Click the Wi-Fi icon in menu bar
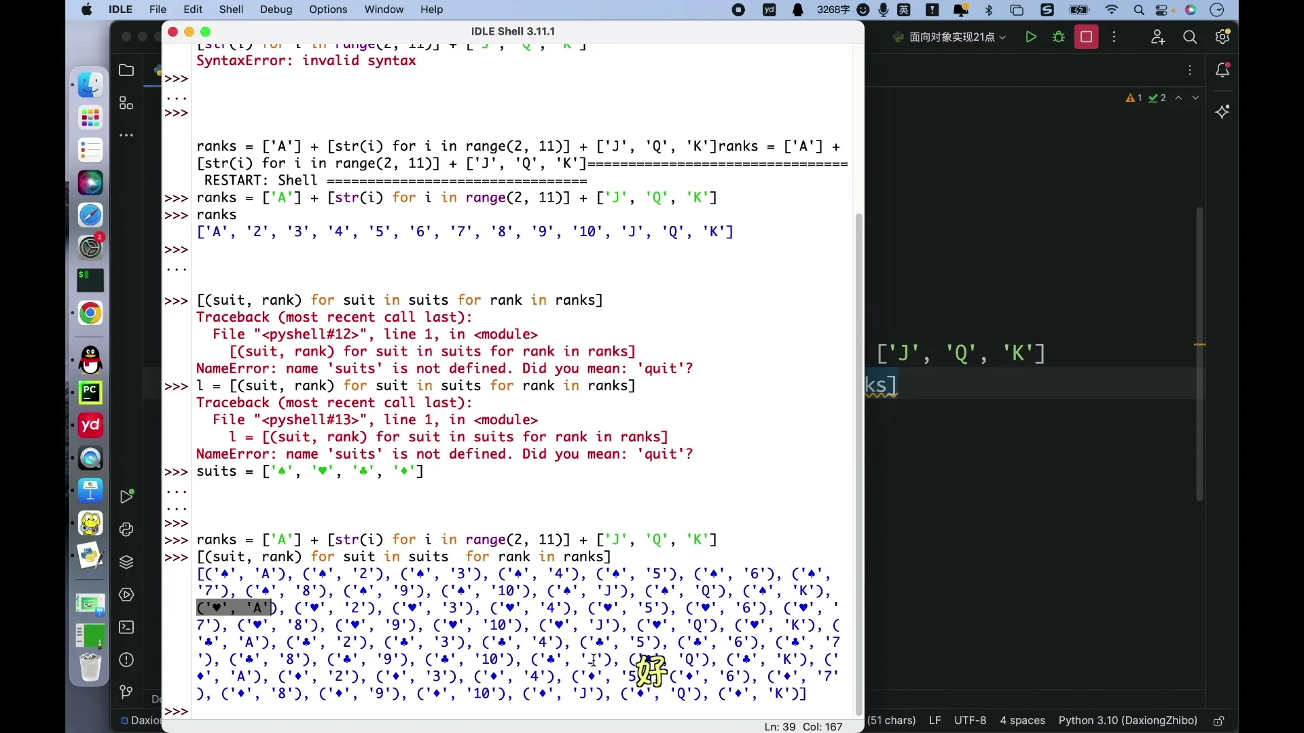The width and height of the screenshot is (1304, 733). click(x=1112, y=10)
